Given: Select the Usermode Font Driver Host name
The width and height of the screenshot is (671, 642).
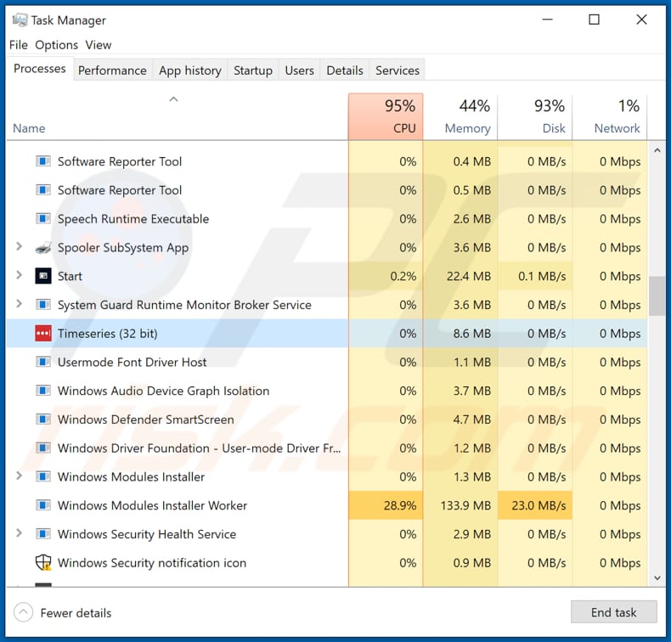Looking at the screenshot, I should point(132,362).
